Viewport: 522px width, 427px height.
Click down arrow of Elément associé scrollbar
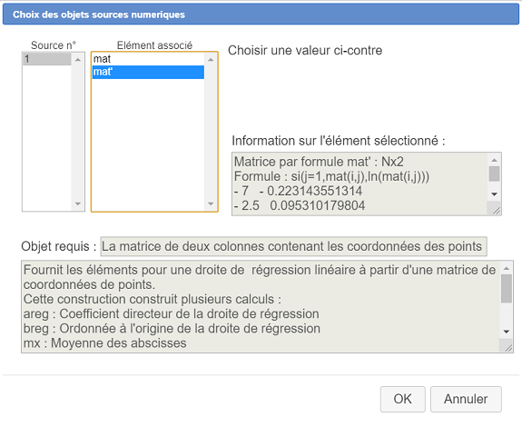[211, 204]
